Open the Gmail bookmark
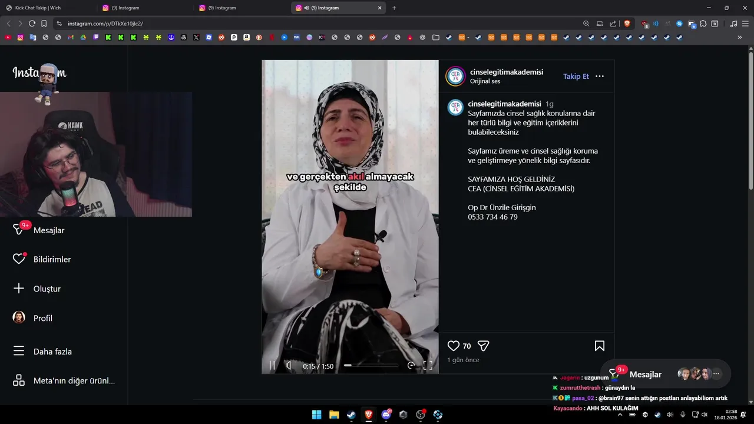Screen dimensions: 754x424 point(71,37)
